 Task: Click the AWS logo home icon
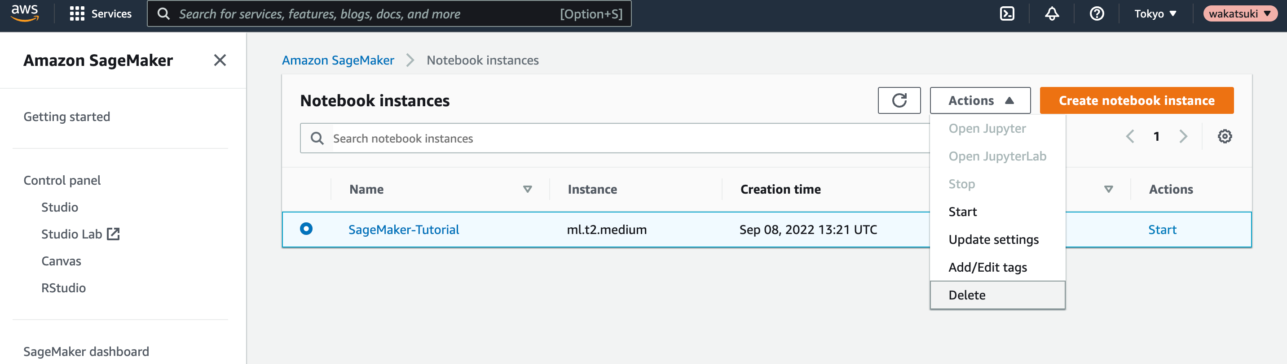click(25, 13)
